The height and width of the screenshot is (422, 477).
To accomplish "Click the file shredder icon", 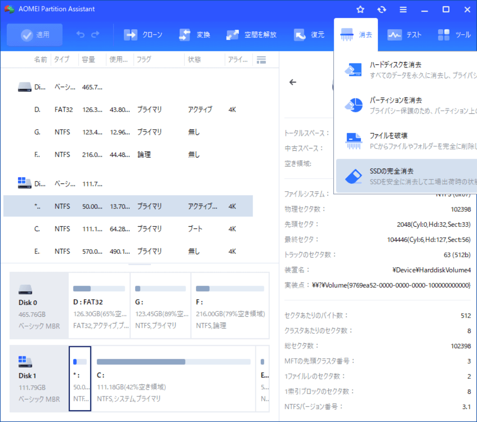I will pos(354,141).
